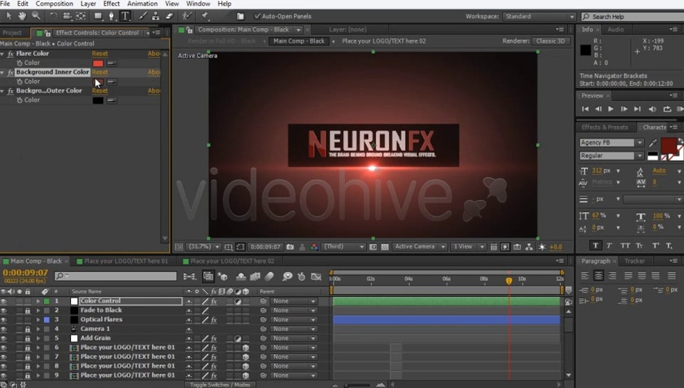Select the Pen tool
The width and height of the screenshot is (684, 388).
click(x=113, y=16)
